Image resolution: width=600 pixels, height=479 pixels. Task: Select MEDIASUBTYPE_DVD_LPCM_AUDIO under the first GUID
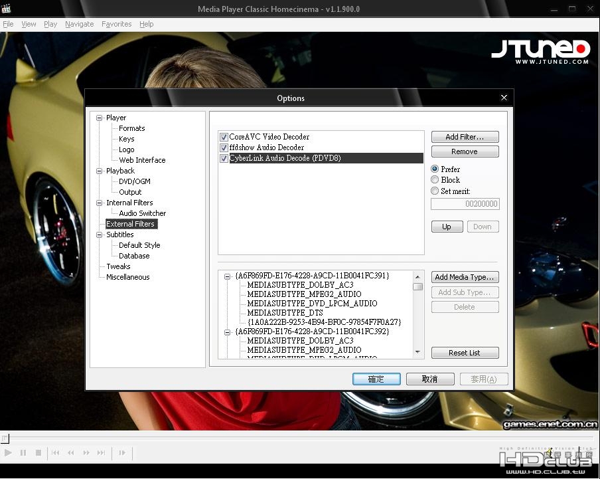pyautogui.click(x=312, y=304)
